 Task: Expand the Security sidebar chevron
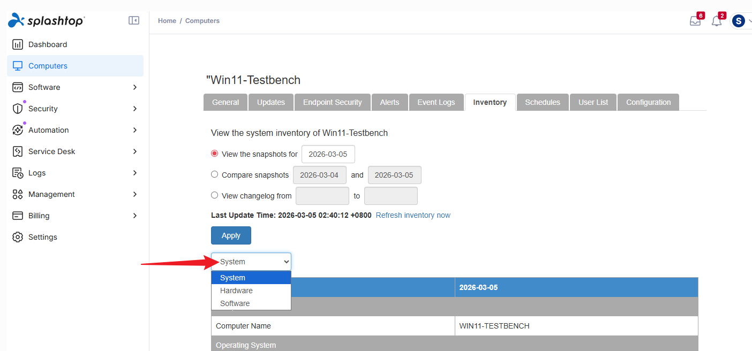(135, 109)
